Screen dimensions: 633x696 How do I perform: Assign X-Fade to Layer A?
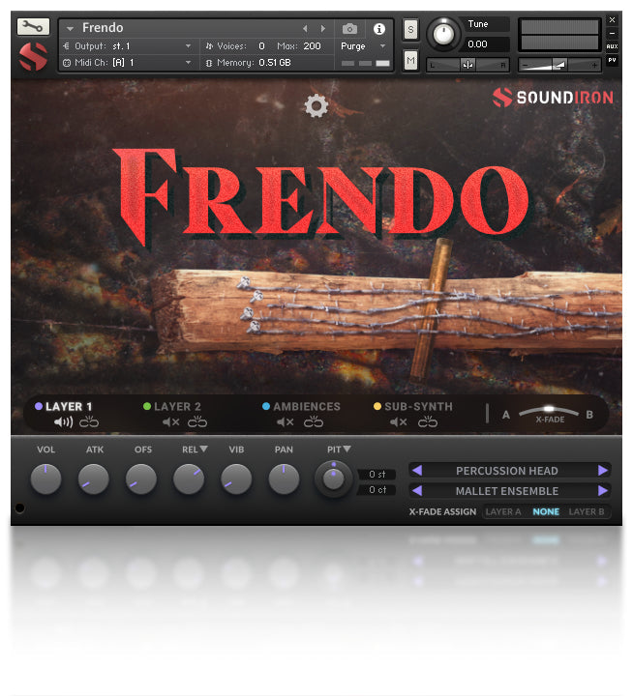503,511
